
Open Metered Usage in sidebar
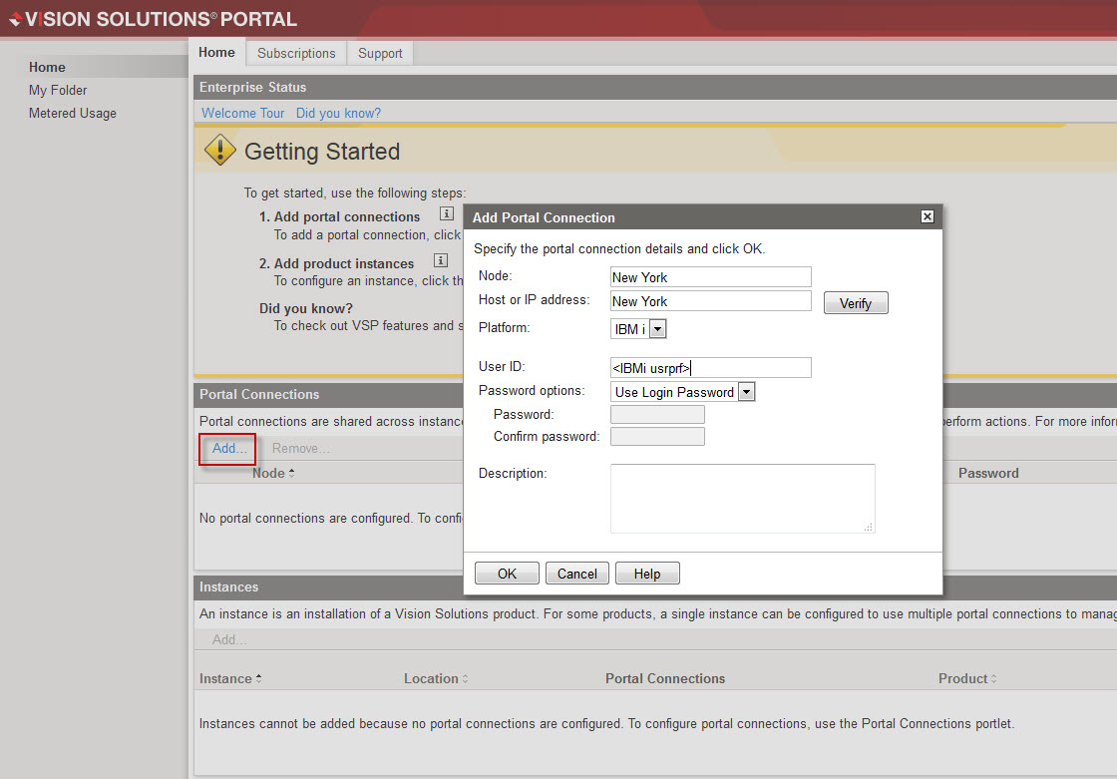[x=73, y=114]
